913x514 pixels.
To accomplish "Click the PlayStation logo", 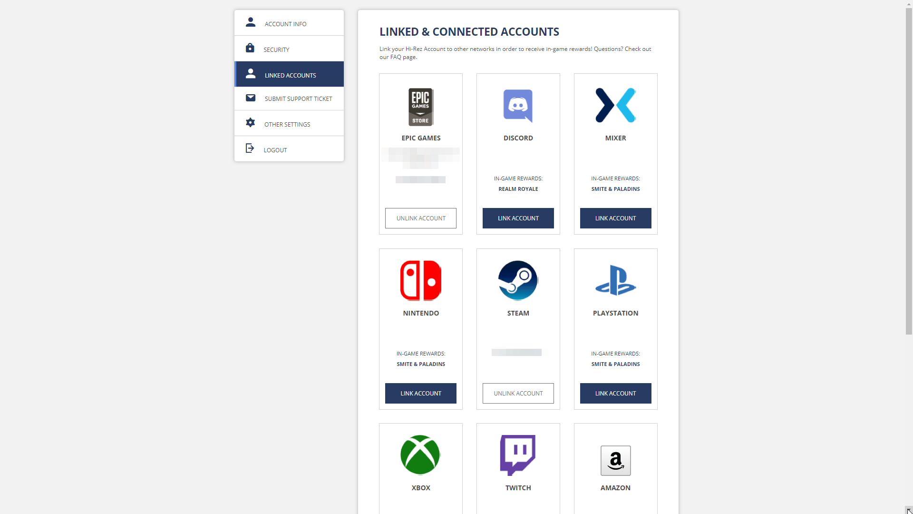I will pos(616,280).
